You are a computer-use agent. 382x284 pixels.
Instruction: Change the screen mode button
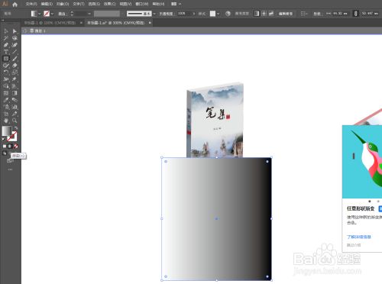[10, 161]
